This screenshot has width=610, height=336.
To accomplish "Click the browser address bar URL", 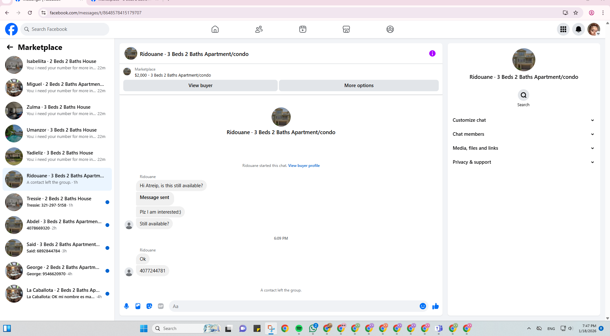I will pyautogui.click(x=96, y=13).
